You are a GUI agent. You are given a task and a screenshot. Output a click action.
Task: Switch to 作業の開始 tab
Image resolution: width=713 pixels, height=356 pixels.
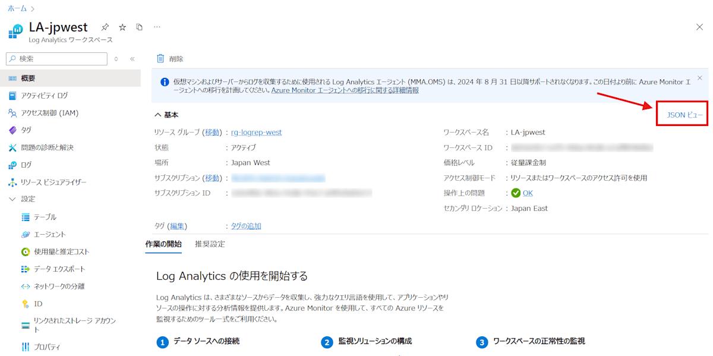click(163, 244)
